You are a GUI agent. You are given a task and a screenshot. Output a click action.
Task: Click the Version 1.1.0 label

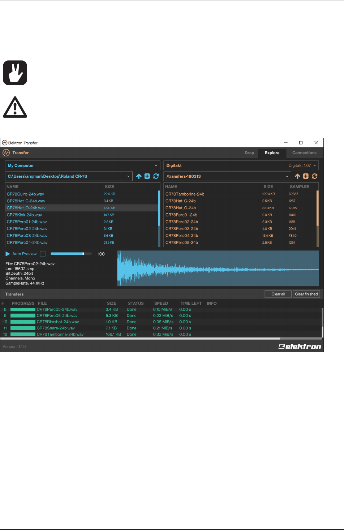click(14, 346)
